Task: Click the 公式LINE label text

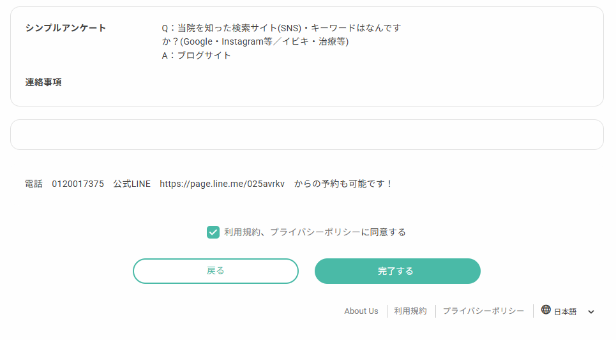Action: 132,184
